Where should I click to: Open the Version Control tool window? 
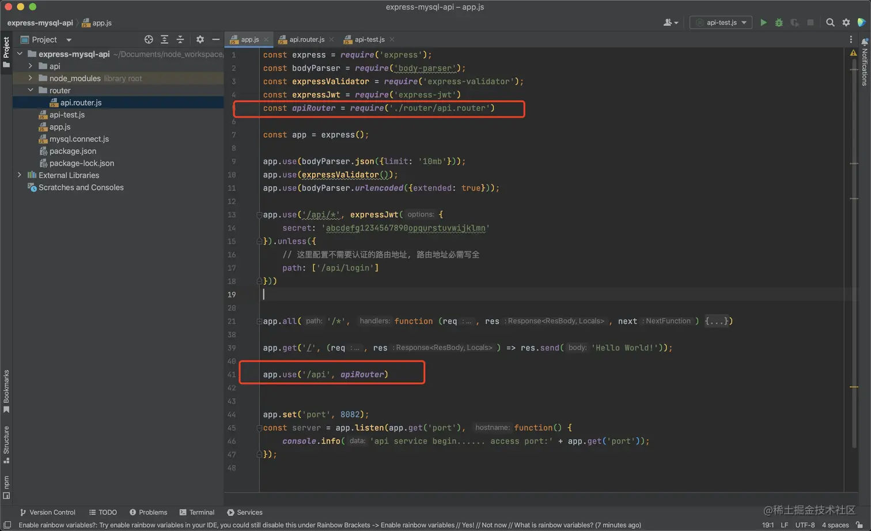point(48,512)
